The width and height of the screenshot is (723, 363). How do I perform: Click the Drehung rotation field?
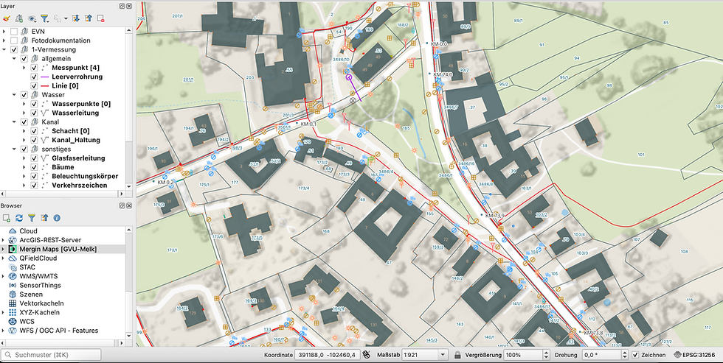coord(602,355)
